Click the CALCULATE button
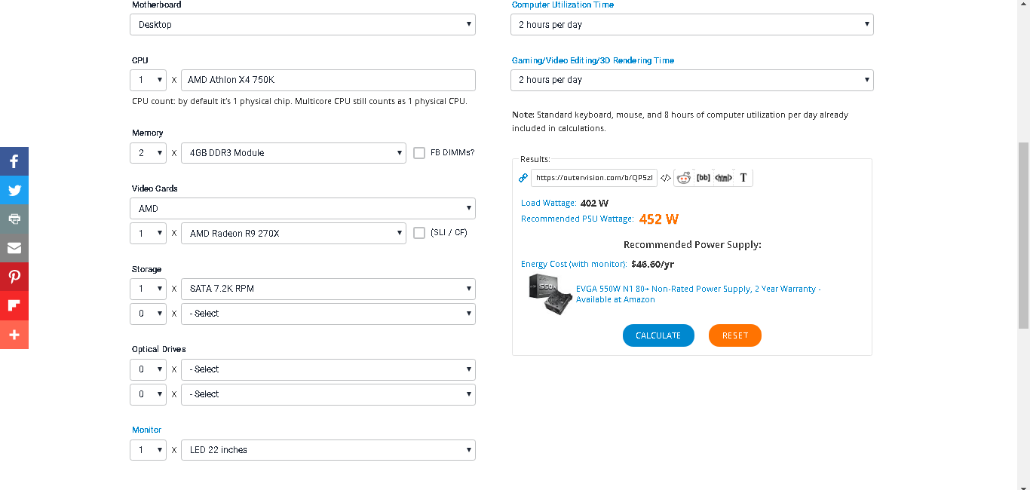The height and width of the screenshot is (490, 1030). point(658,335)
